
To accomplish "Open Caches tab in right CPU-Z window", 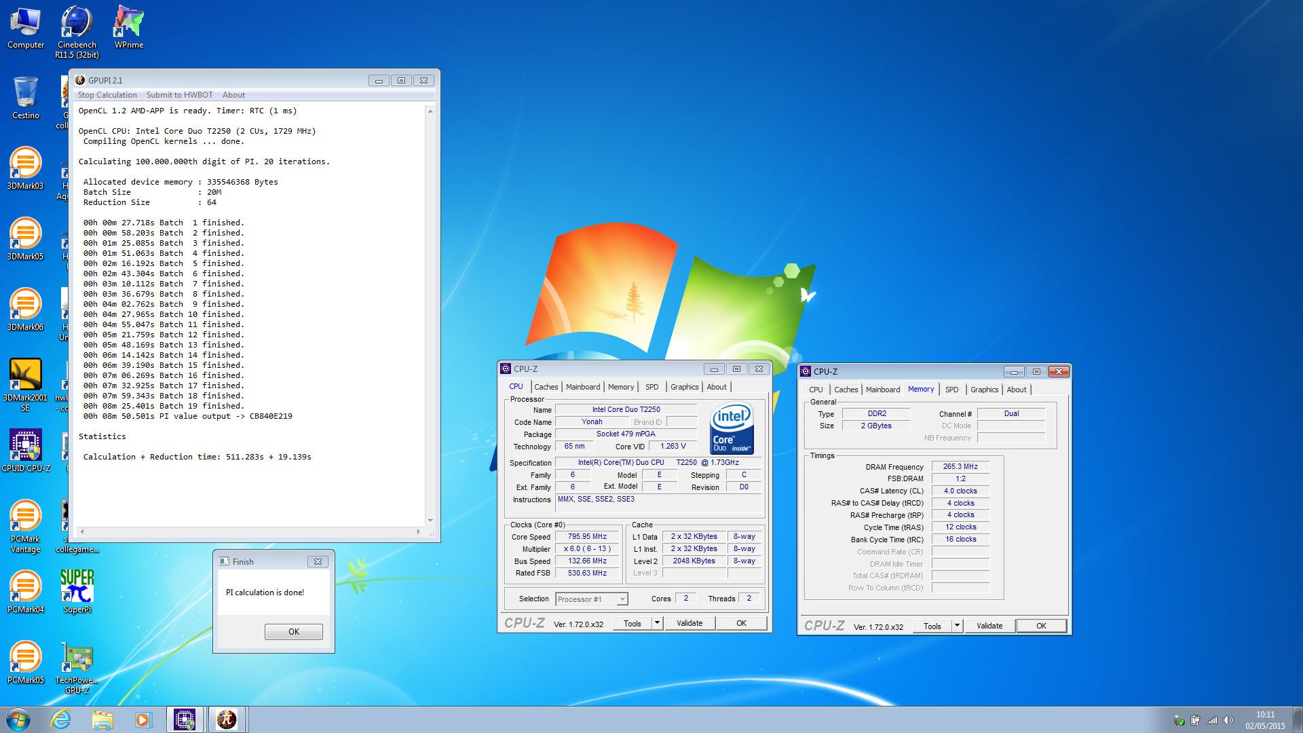I will click(846, 390).
